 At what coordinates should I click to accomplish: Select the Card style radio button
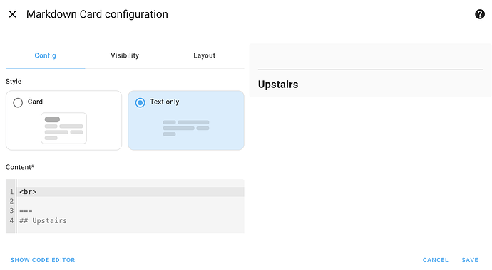18,102
